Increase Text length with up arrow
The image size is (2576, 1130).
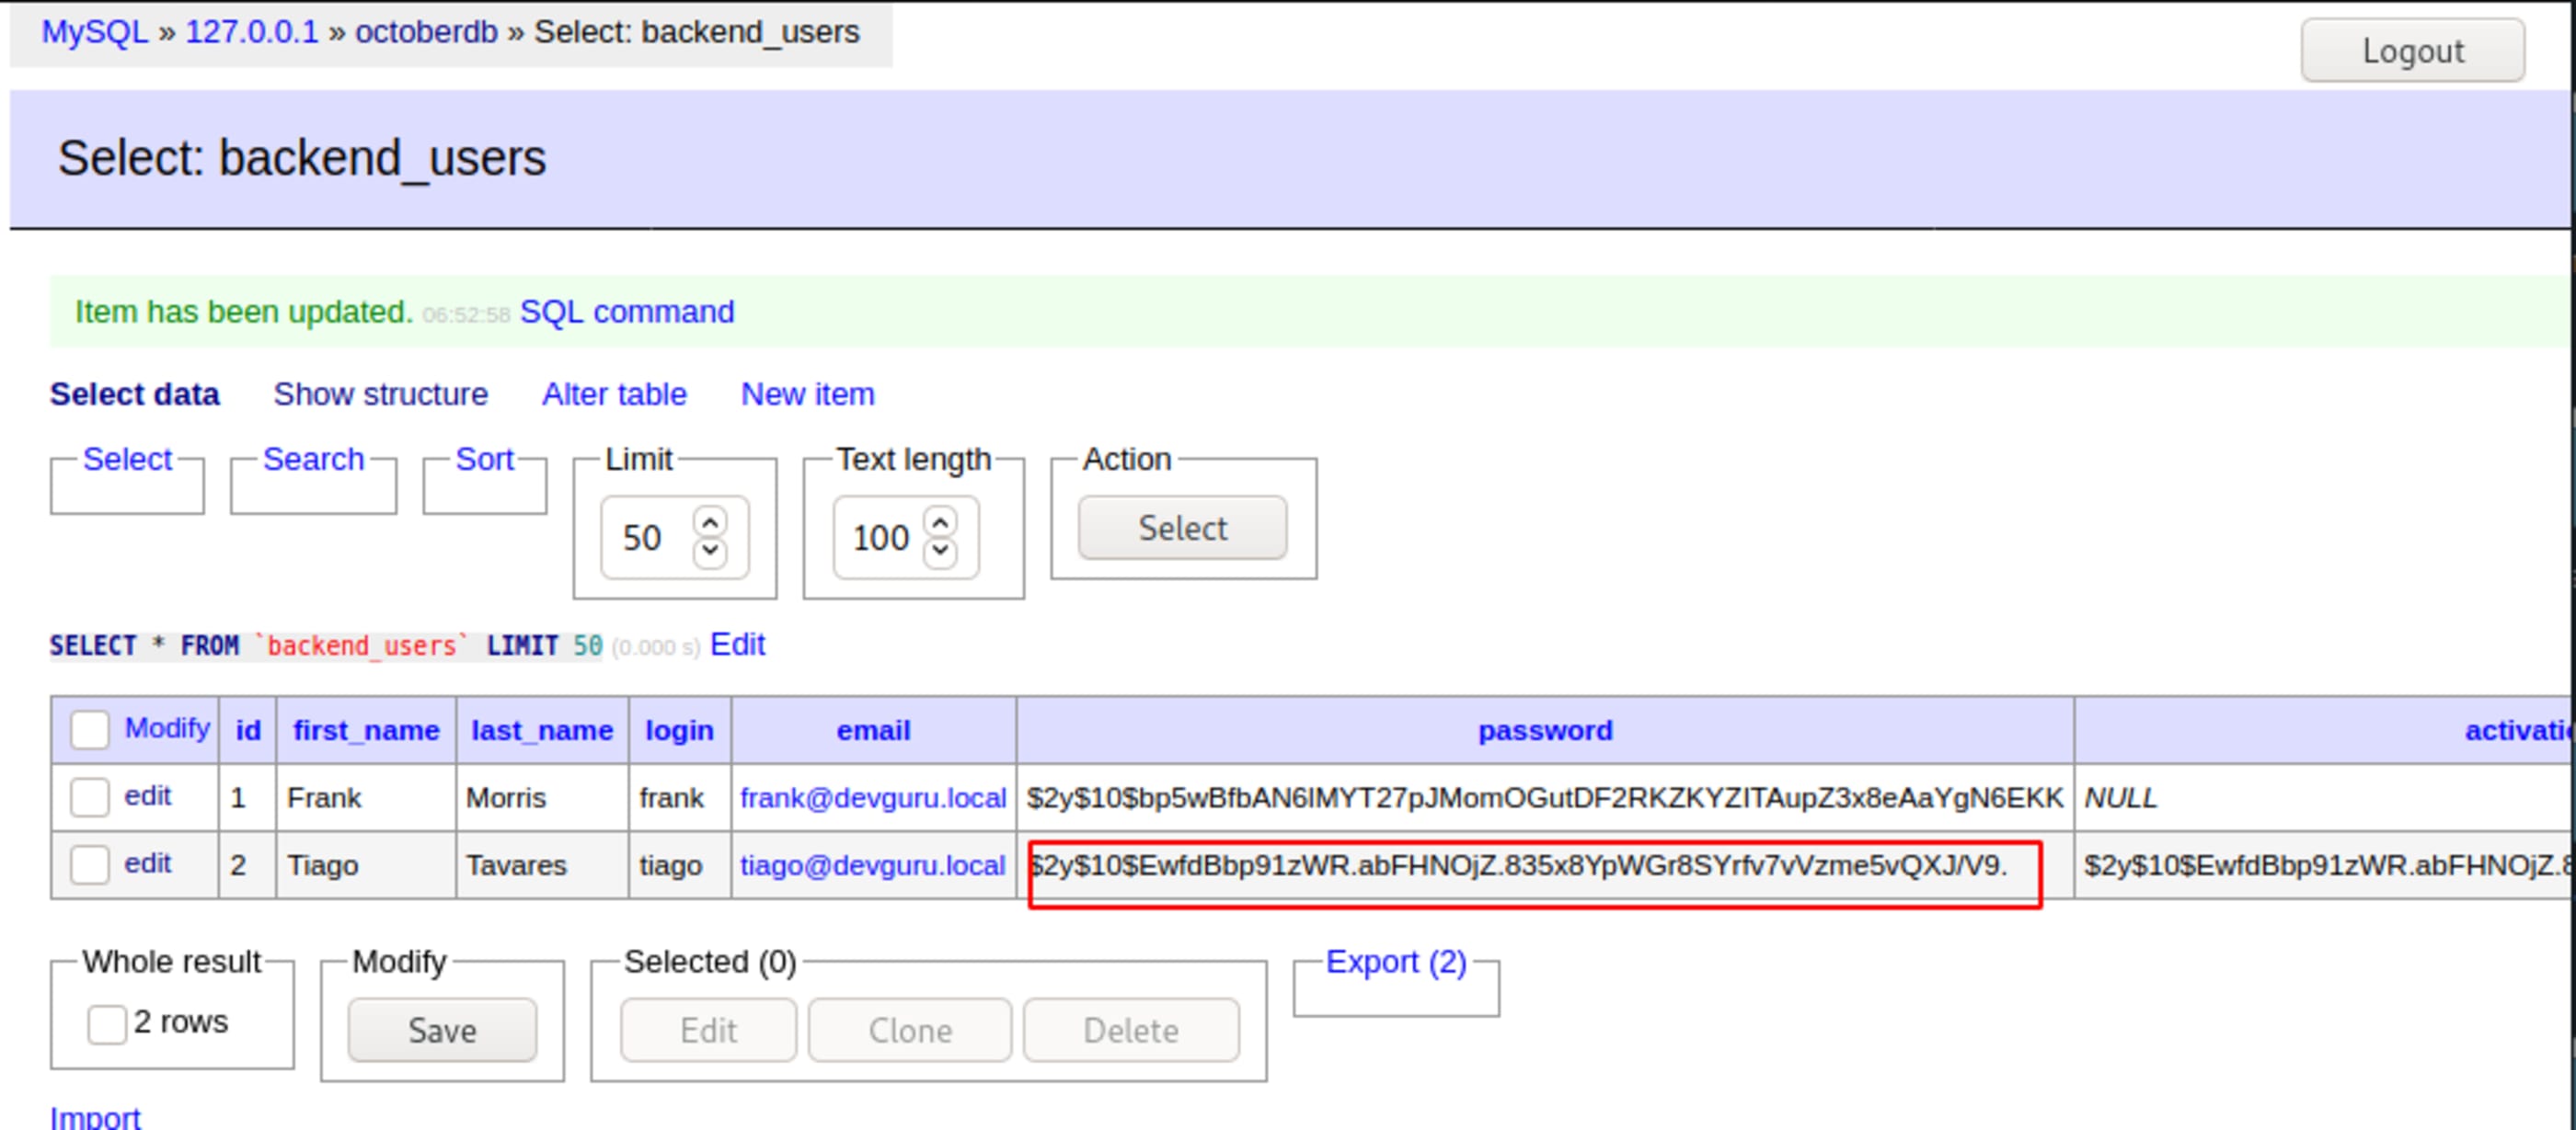(x=941, y=522)
